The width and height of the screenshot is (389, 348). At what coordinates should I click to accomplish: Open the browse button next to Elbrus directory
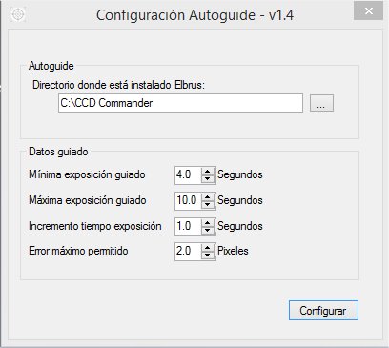coord(321,103)
